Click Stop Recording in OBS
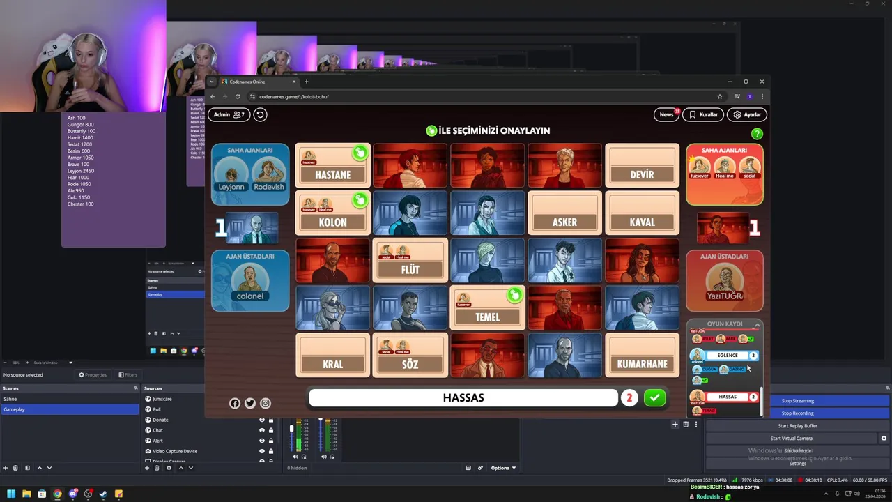The width and height of the screenshot is (892, 502). [x=797, y=413]
